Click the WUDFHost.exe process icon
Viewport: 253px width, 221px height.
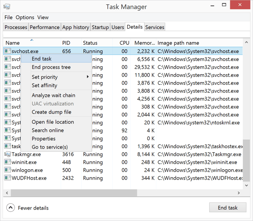(7, 178)
